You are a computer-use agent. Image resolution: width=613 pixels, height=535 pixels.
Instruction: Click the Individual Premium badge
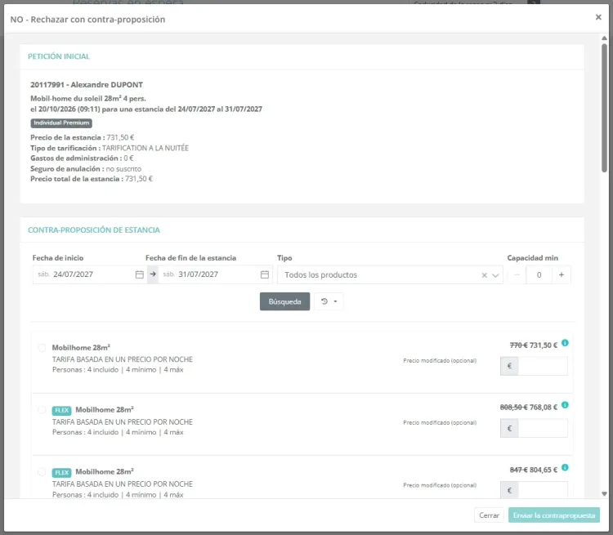tap(61, 123)
